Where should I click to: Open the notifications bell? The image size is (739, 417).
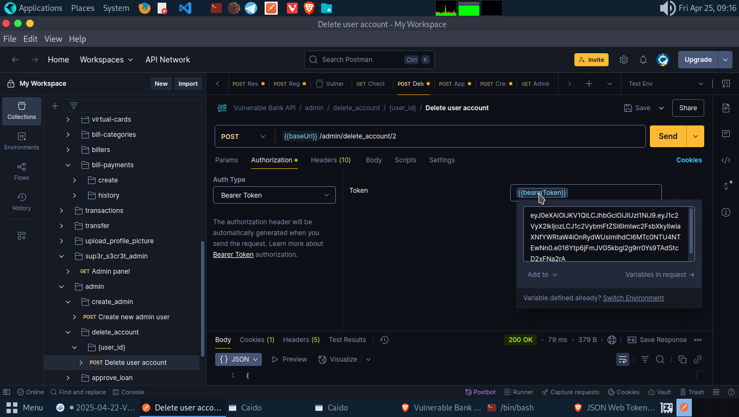pos(643,60)
